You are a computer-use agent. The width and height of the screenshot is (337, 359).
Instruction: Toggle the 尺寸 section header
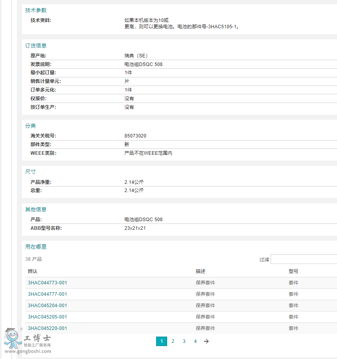(x=31, y=172)
